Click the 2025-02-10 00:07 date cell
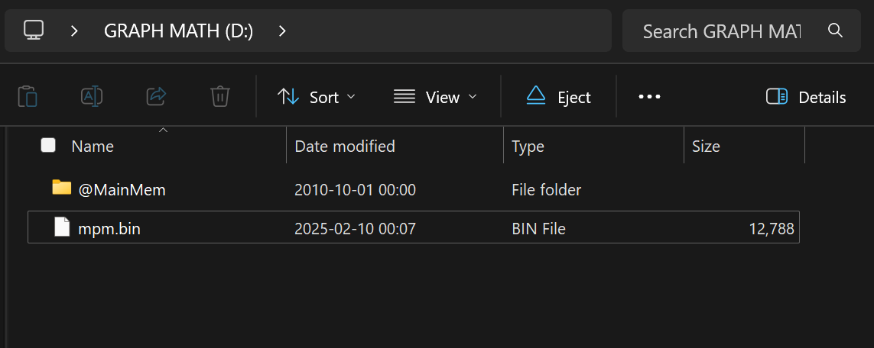 [355, 228]
